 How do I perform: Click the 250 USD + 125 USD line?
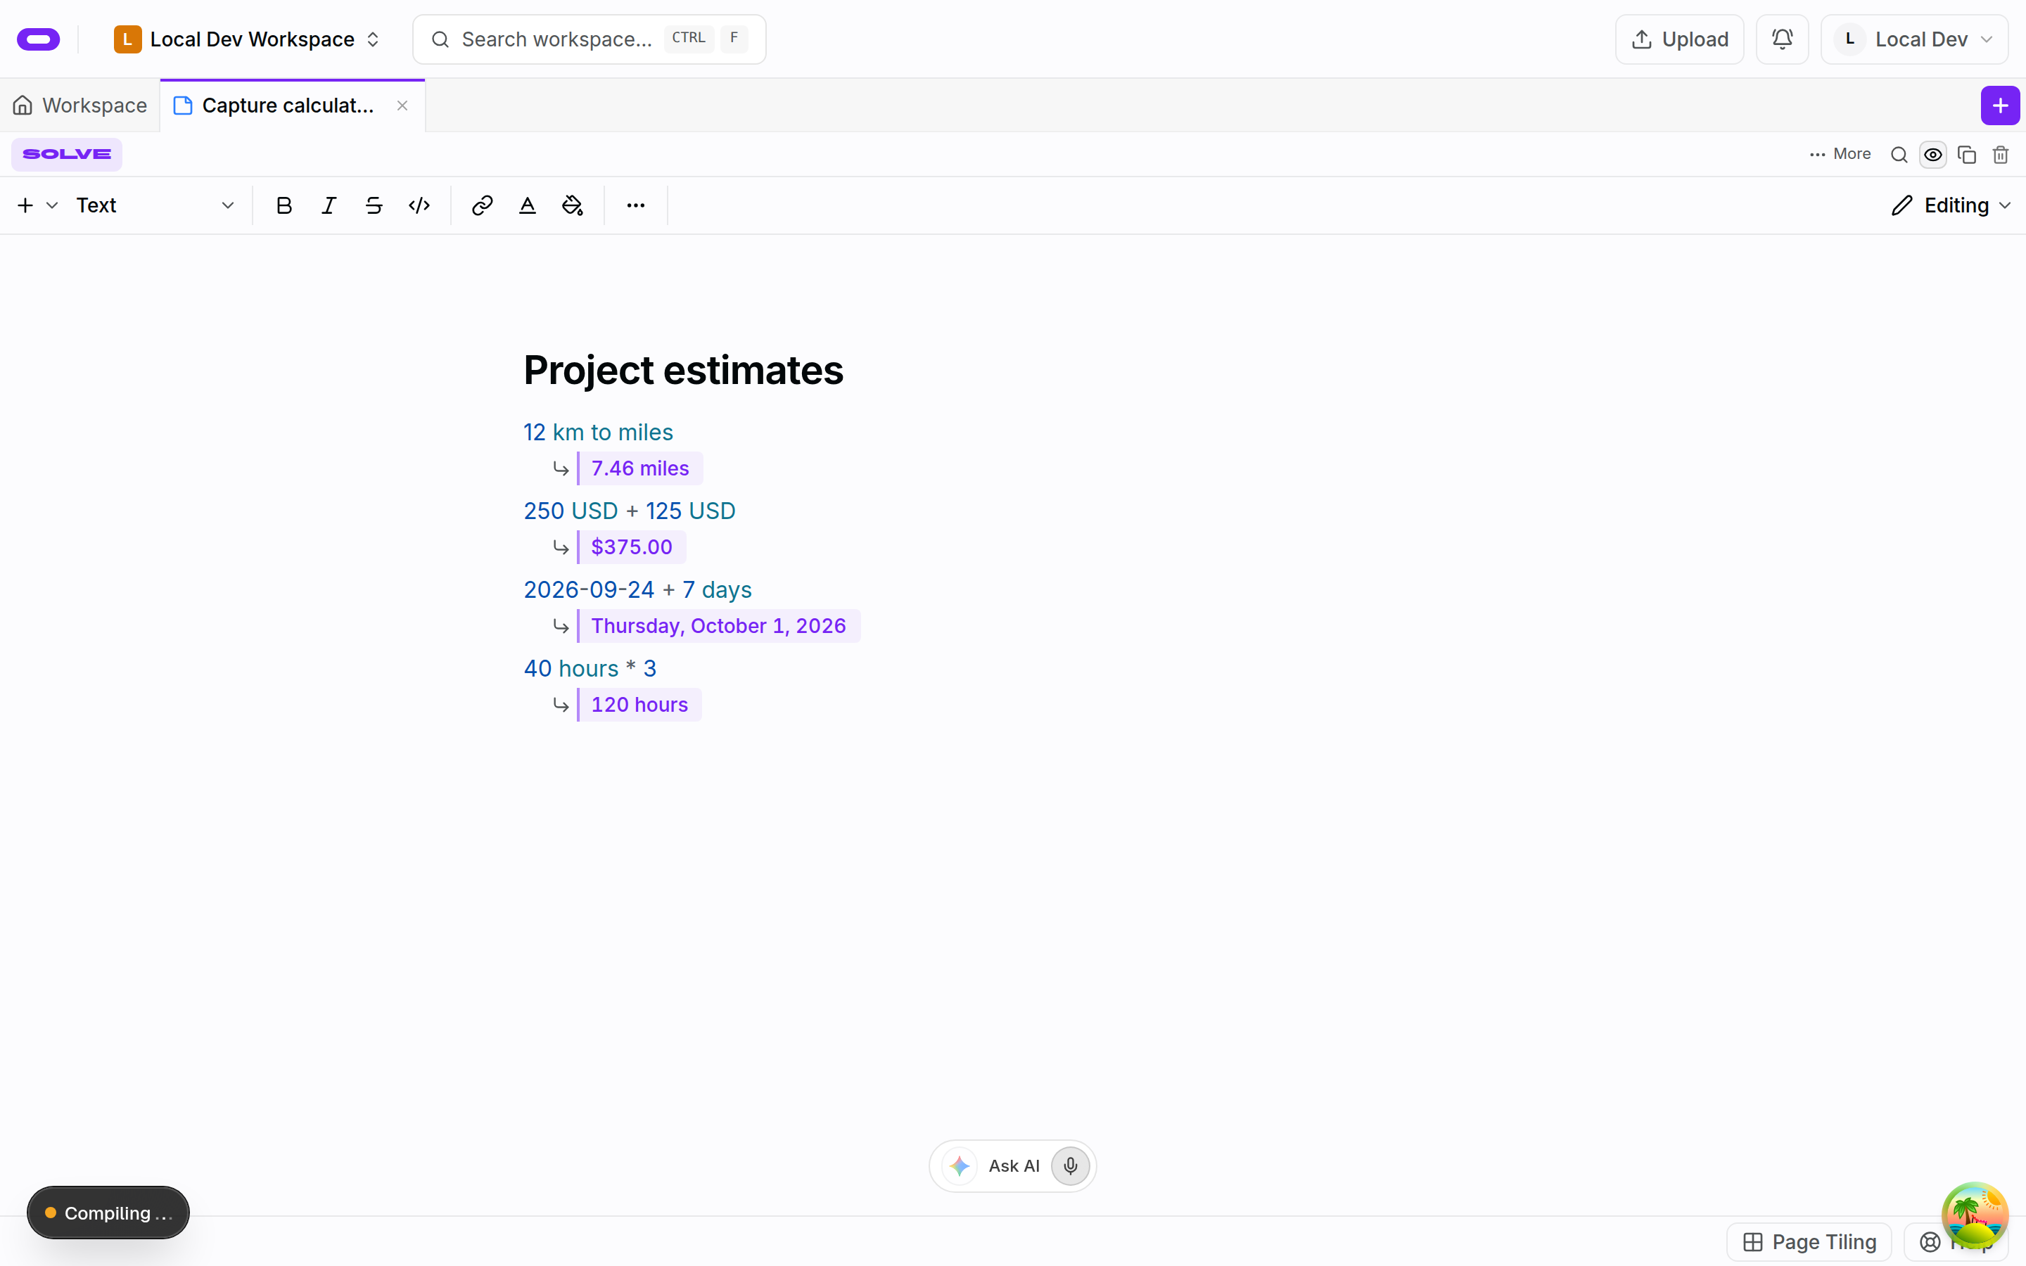630,511
